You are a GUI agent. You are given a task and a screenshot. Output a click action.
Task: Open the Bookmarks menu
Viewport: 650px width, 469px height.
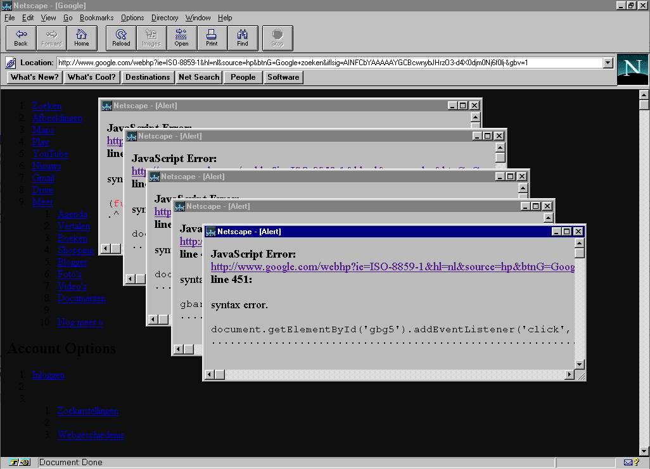96,18
